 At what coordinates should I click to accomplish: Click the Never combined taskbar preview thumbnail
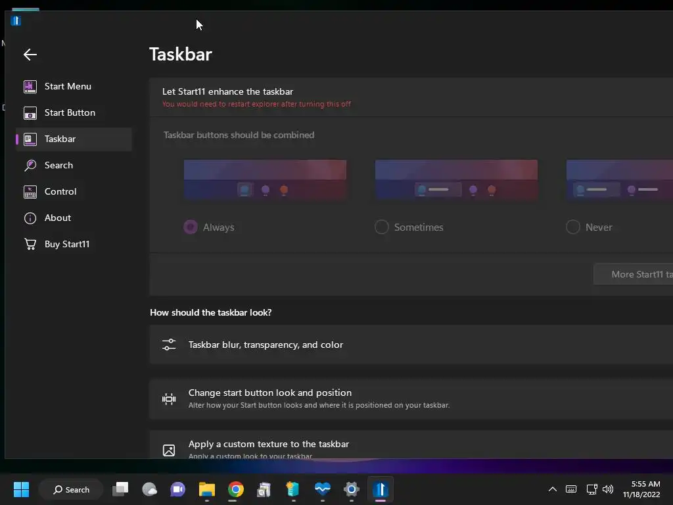620,180
